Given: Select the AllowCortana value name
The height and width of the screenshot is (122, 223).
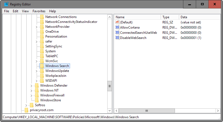Looking at the screenshot, I should [130, 27].
